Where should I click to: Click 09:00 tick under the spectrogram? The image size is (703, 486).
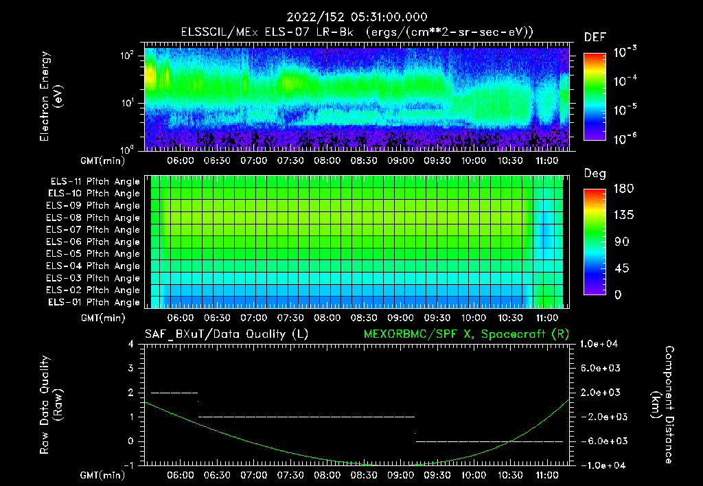coord(400,161)
